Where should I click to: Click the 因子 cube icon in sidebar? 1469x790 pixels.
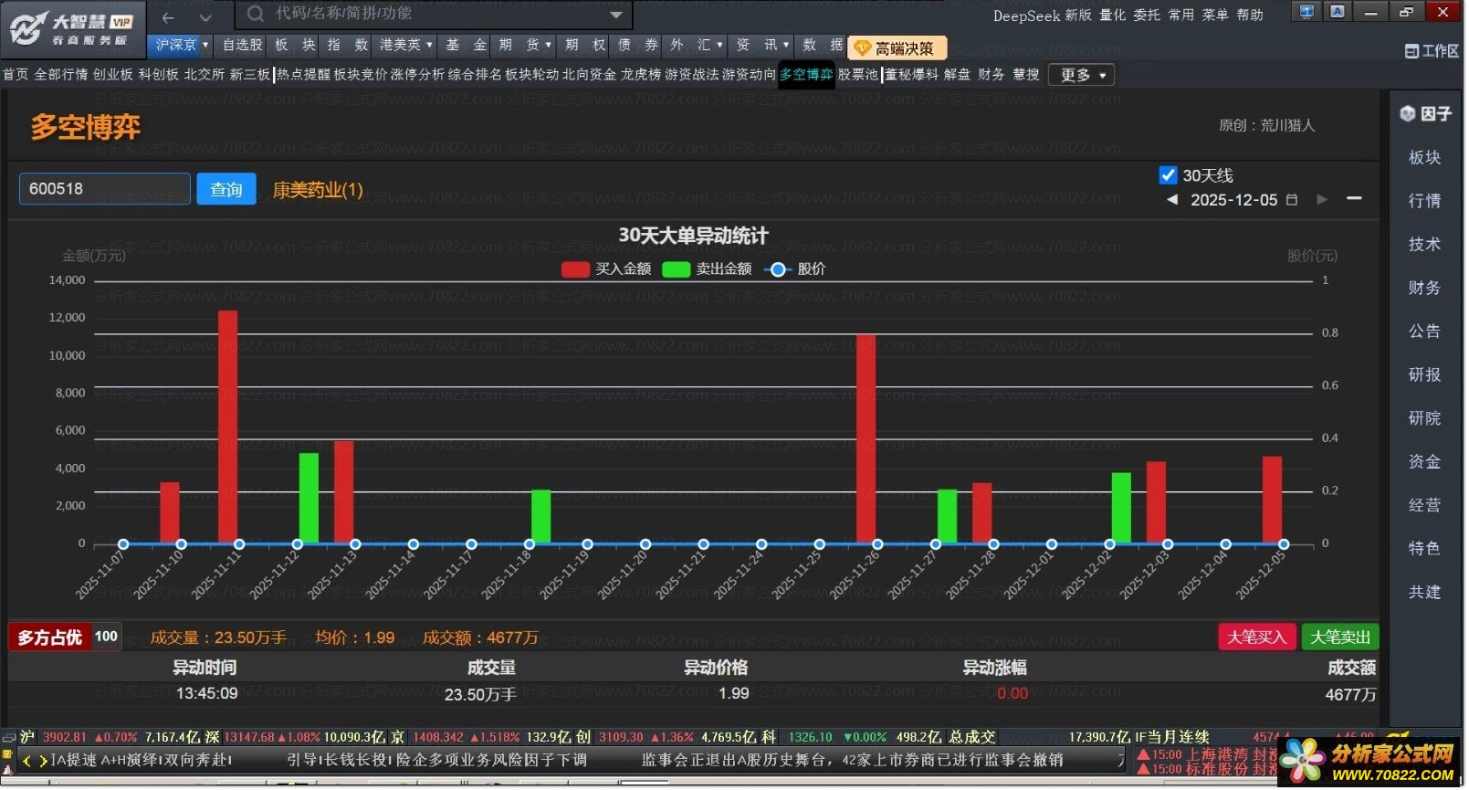[x=1407, y=114]
